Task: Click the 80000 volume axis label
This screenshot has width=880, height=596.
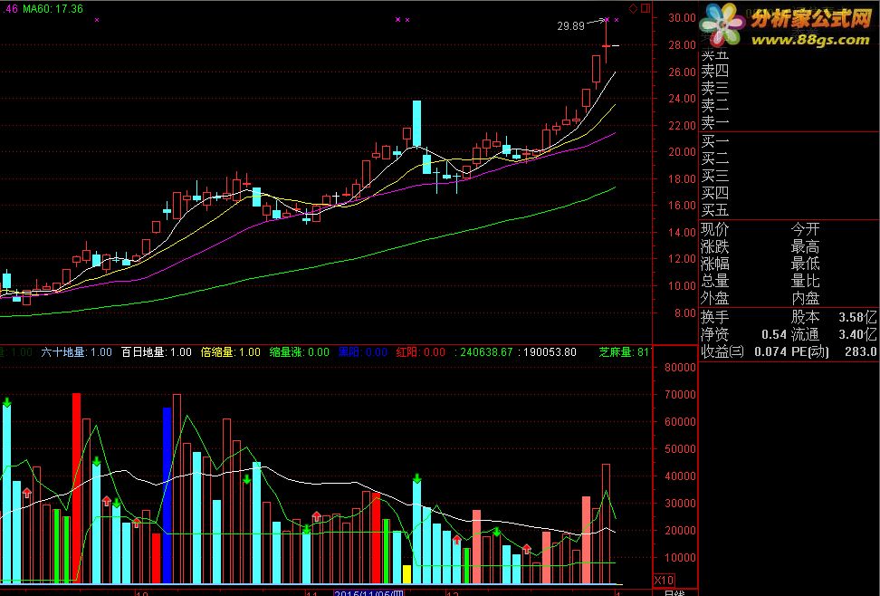Action: 681,368
